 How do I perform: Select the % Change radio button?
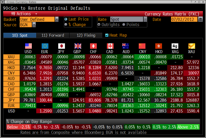pos(66,25)
